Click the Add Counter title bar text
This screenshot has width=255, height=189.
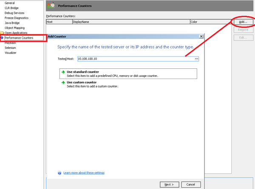click(57, 37)
